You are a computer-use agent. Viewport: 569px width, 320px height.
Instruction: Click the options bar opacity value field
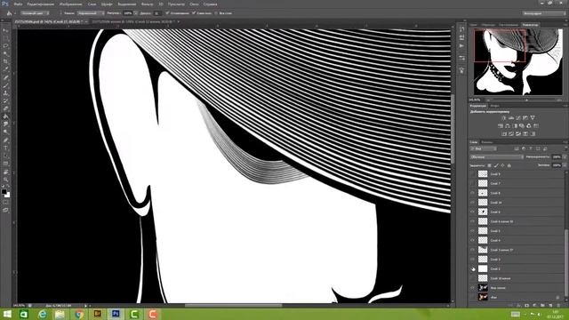[128, 13]
